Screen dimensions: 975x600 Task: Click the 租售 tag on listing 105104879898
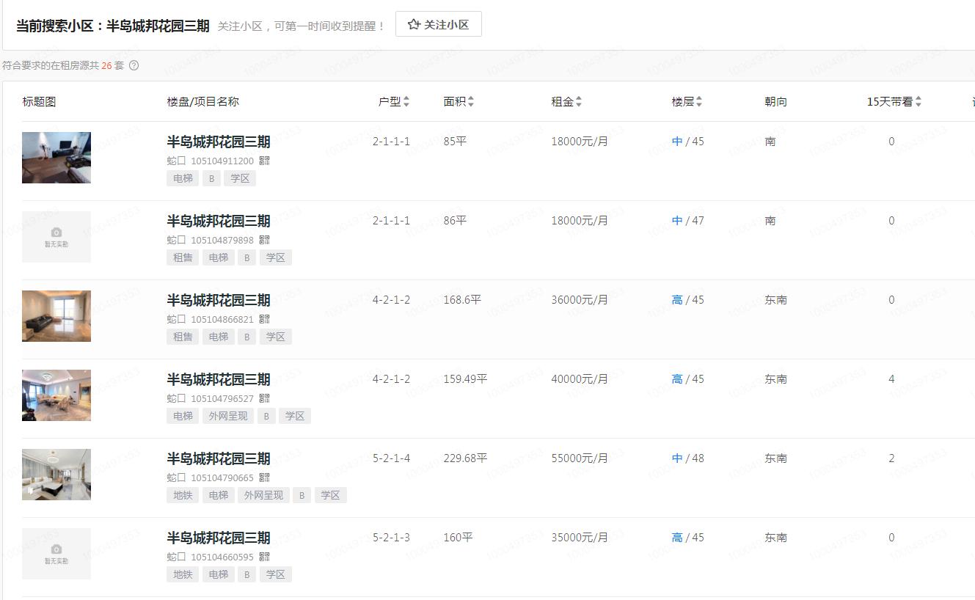pyautogui.click(x=183, y=257)
